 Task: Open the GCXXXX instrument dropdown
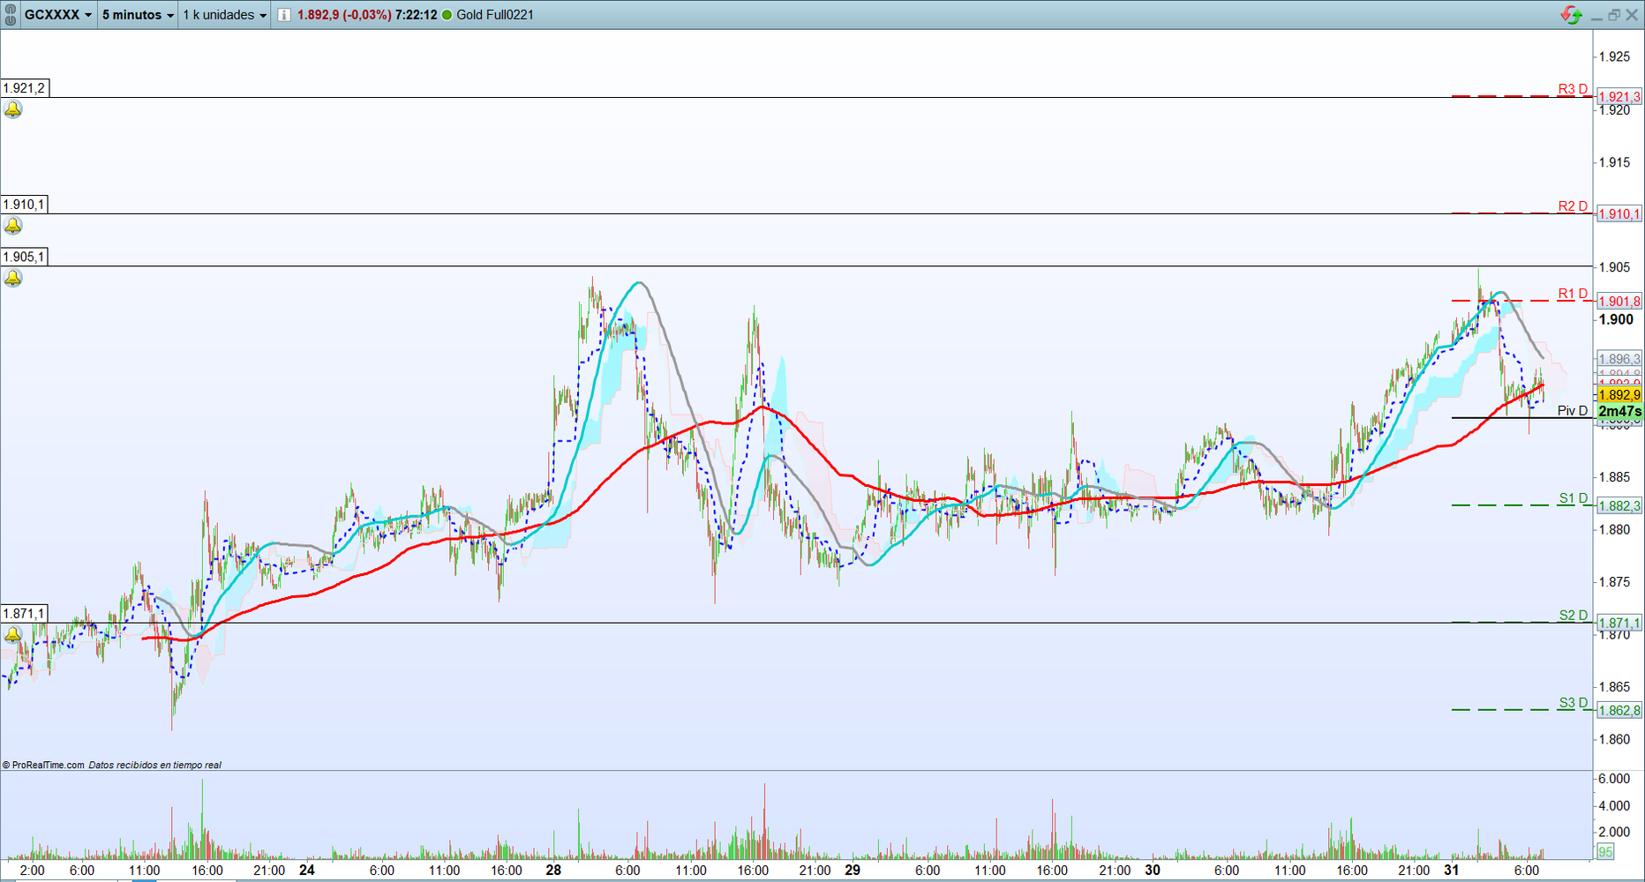58,15
